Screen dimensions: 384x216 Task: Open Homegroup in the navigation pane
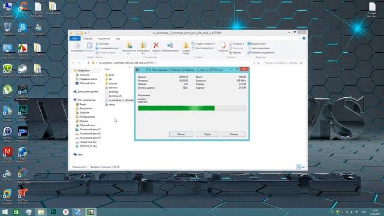pos(85,92)
